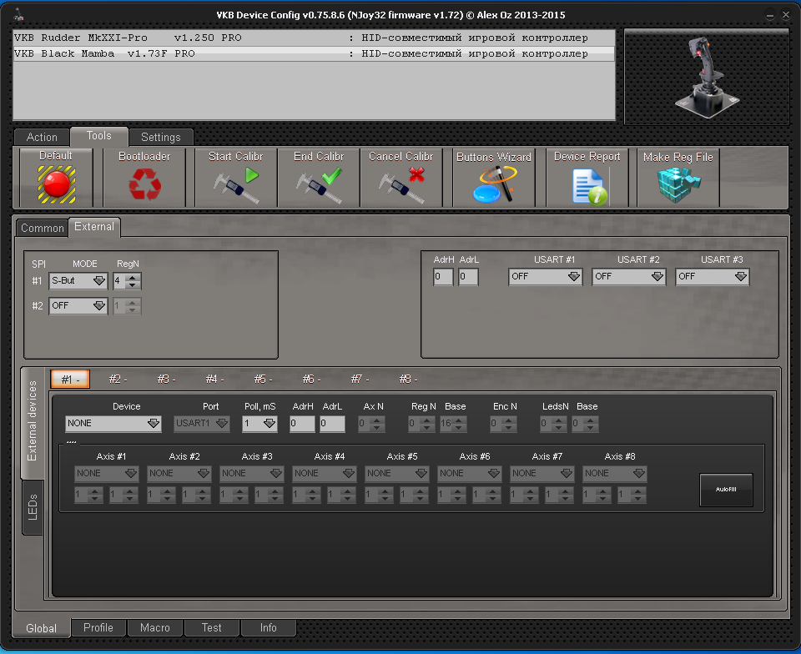
Task: Open the Axis #2 dropdown
Action: pos(179,473)
